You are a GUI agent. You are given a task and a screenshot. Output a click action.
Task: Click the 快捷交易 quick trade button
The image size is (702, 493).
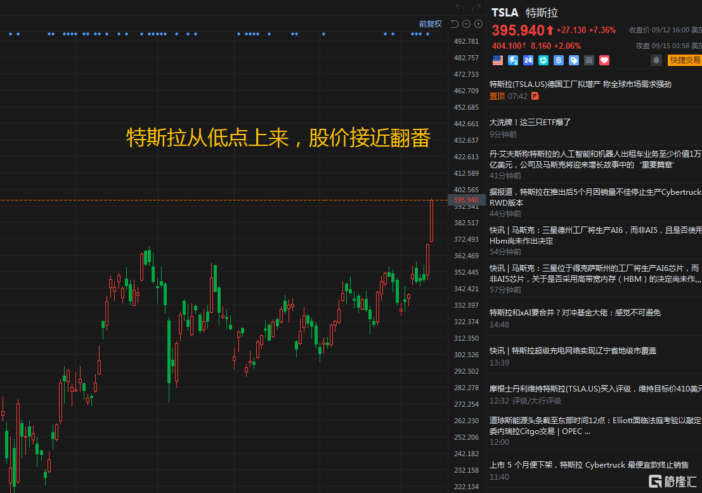684,60
